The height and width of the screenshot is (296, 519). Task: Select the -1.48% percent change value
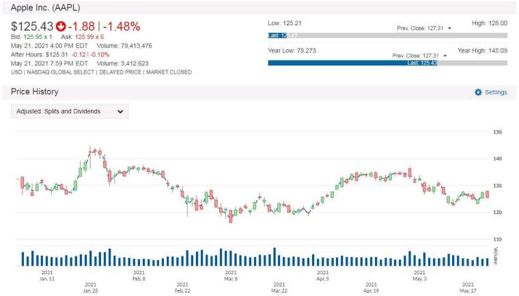pos(122,27)
